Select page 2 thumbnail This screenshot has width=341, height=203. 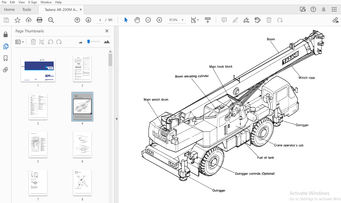click(x=82, y=69)
